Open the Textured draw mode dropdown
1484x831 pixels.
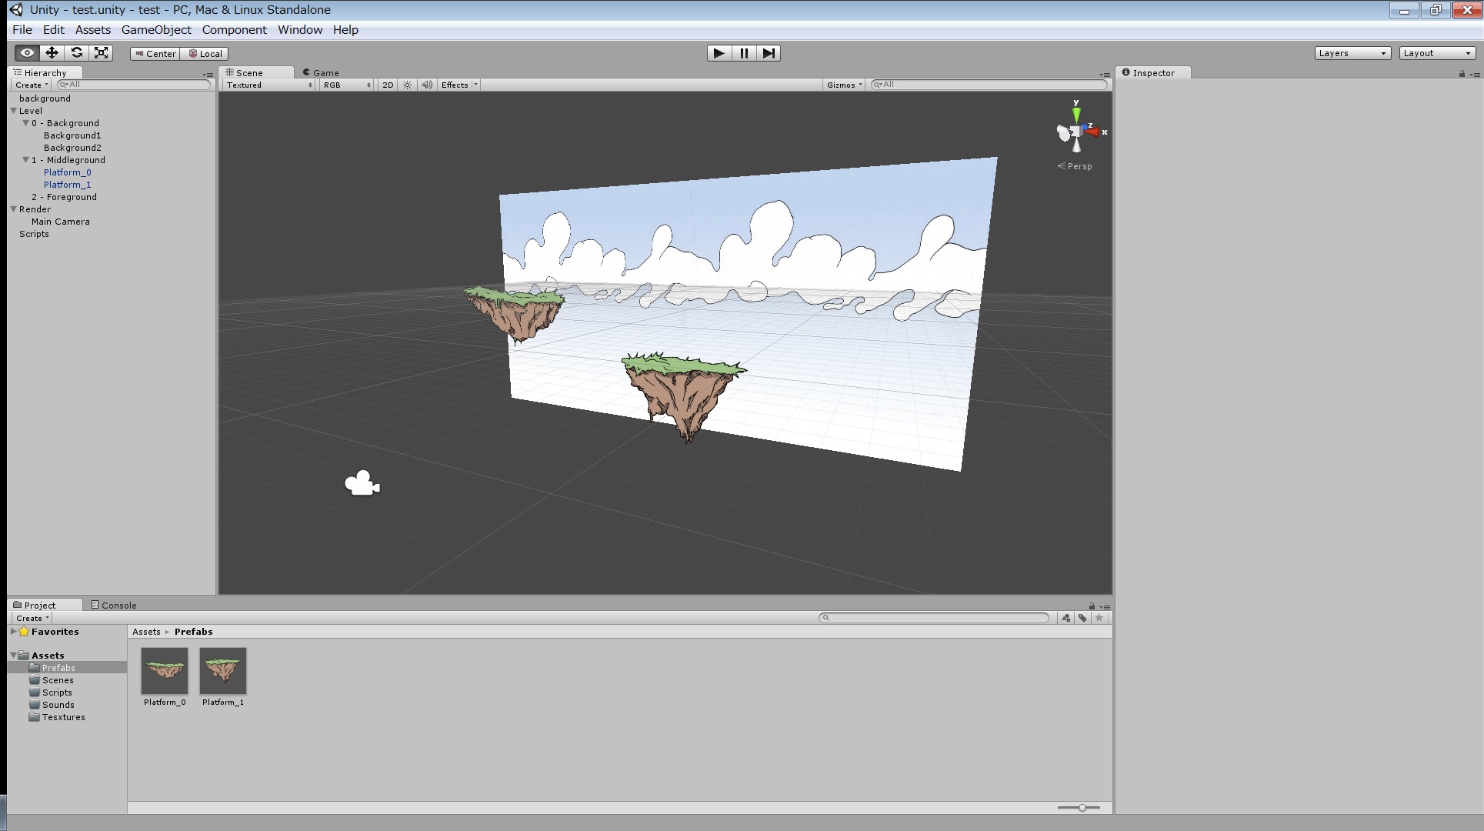pos(268,85)
